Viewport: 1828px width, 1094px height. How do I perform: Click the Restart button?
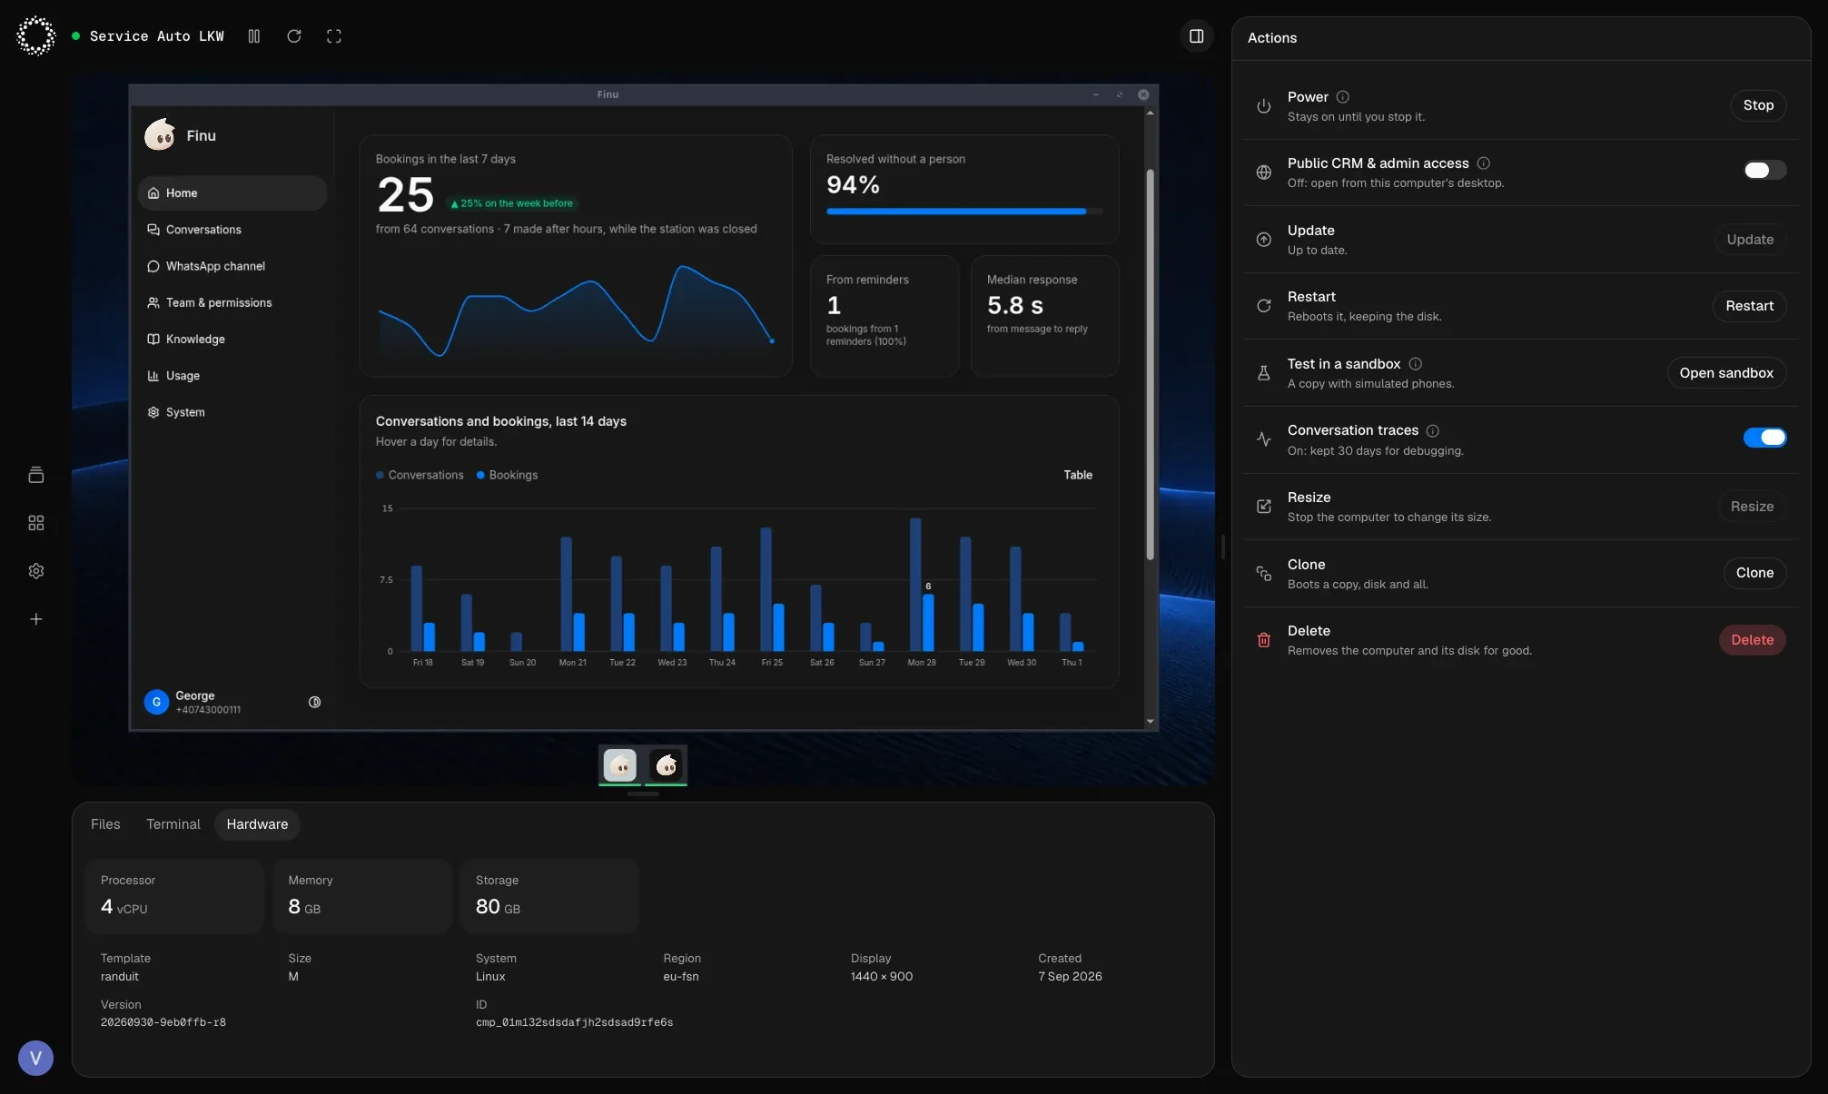[1749, 306]
